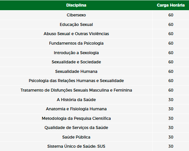Click Psicologia das Relações Humanas e Sexualidade
Viewport: 189px width, 151px height.
coord(76,81)
